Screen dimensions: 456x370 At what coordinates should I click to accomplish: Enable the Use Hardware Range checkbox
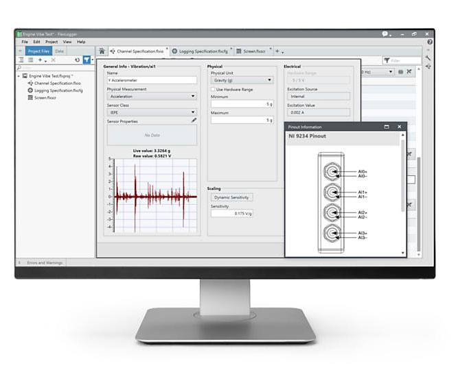click(x=213, y=89)
